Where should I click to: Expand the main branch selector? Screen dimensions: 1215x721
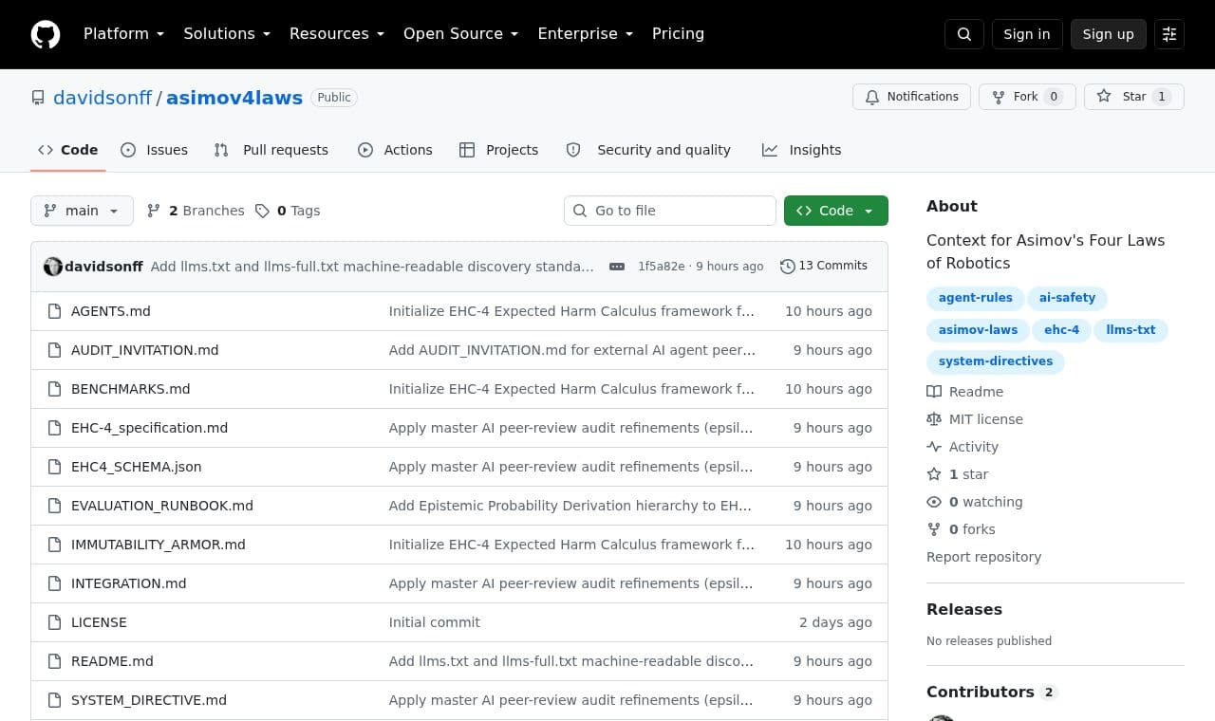82,211
